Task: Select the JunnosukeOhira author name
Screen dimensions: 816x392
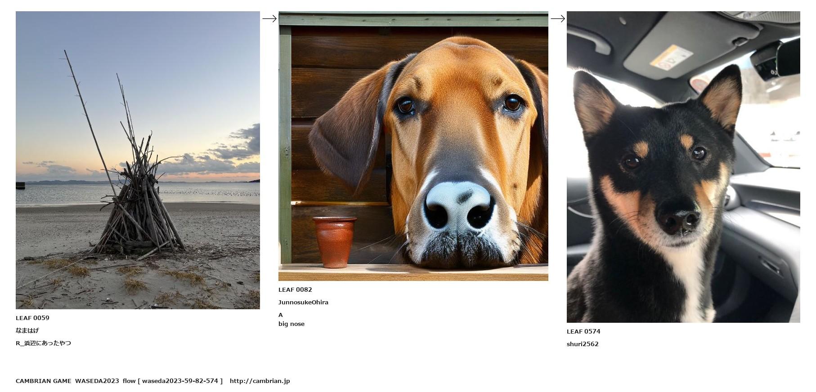Action: (303, 302)
